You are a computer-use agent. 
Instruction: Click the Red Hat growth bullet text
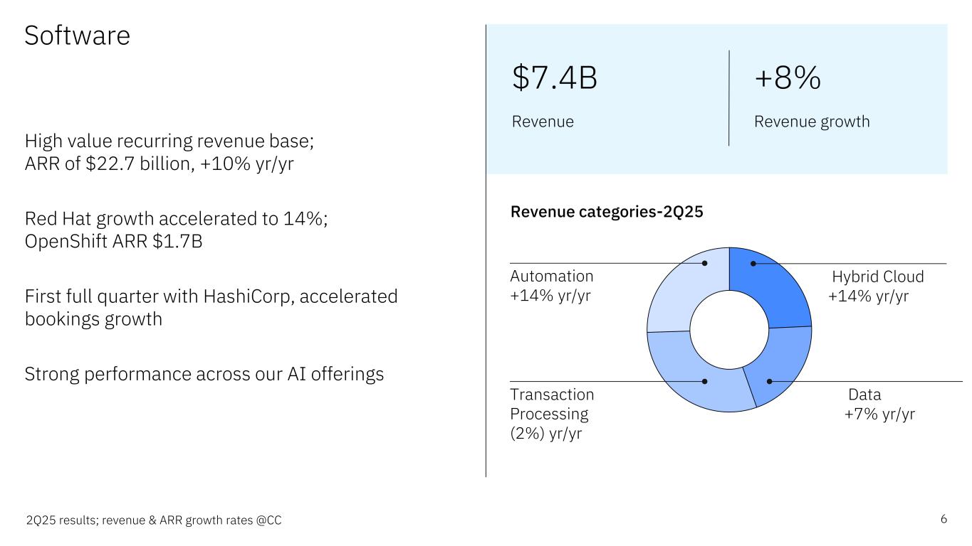point(176,230)
